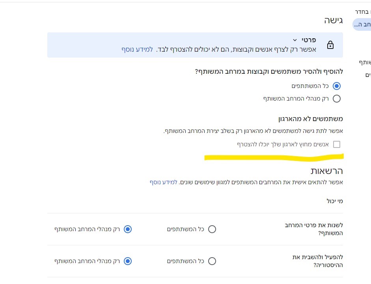Allow כל המשתתפים to change space details
The width and height of the screenshot is (371, 284).
(212, 229)
